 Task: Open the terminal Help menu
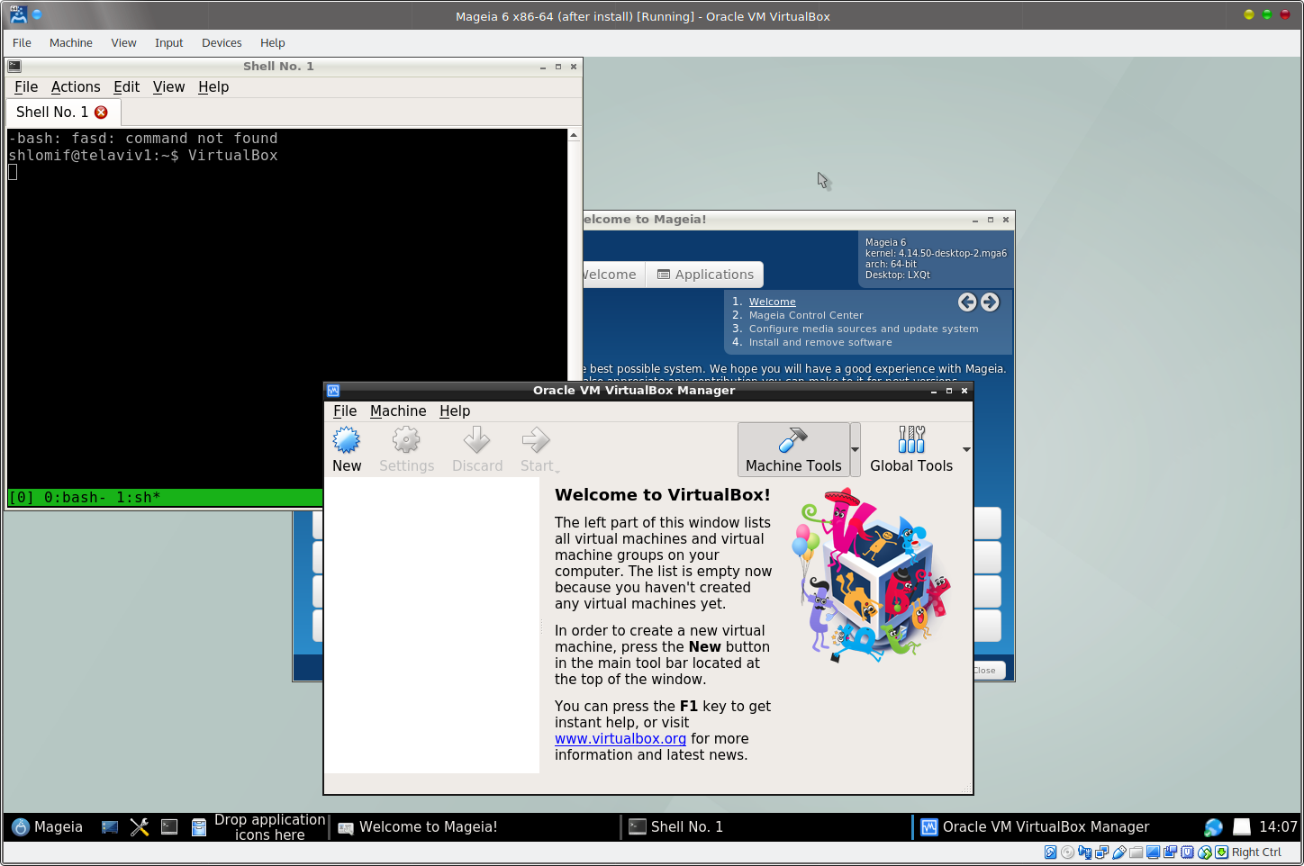point(213,86)
